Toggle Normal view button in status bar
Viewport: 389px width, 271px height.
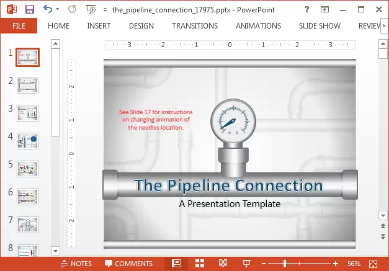pos(176,264)
